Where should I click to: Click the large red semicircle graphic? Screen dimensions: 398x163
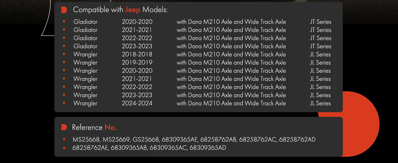coord(361,124)
